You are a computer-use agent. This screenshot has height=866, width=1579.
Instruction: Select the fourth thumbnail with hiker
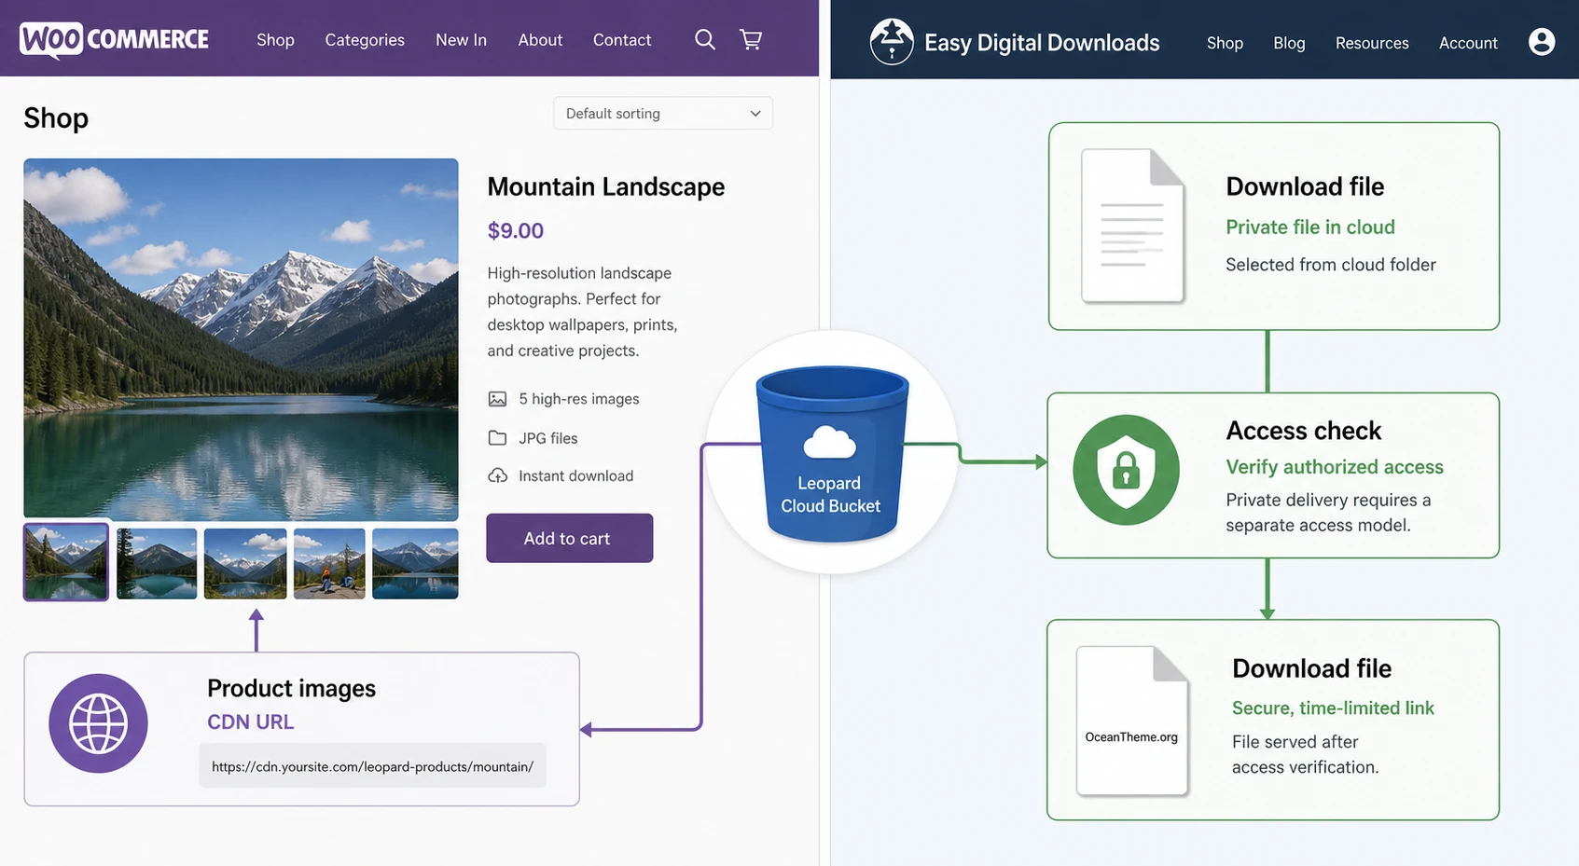(x=329, y=563)
